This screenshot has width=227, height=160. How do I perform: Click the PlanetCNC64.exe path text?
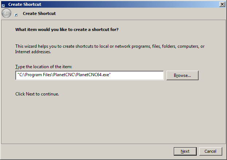(64, 75)
